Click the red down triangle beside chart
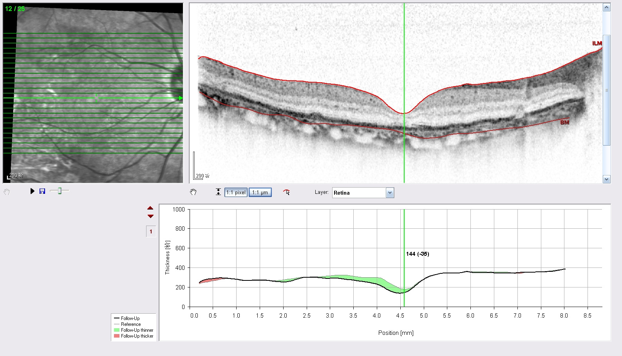The image size is (622, 356). (x=150, y=216)
